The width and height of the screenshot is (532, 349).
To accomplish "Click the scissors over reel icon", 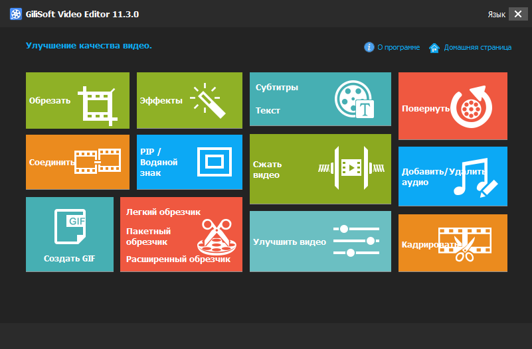I will 217,236.
